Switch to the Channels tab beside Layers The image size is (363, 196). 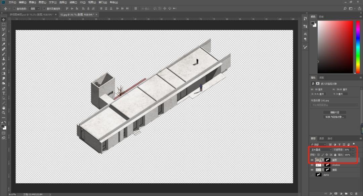click(322, 138)
